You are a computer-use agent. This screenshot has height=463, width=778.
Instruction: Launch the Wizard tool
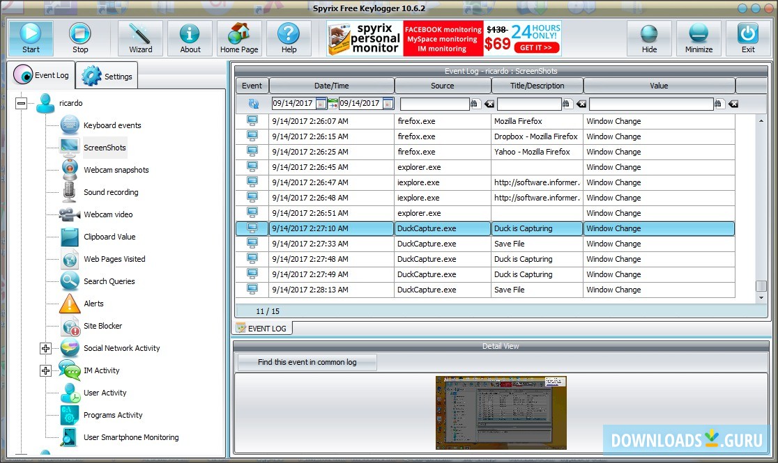(x=140, y=38)
